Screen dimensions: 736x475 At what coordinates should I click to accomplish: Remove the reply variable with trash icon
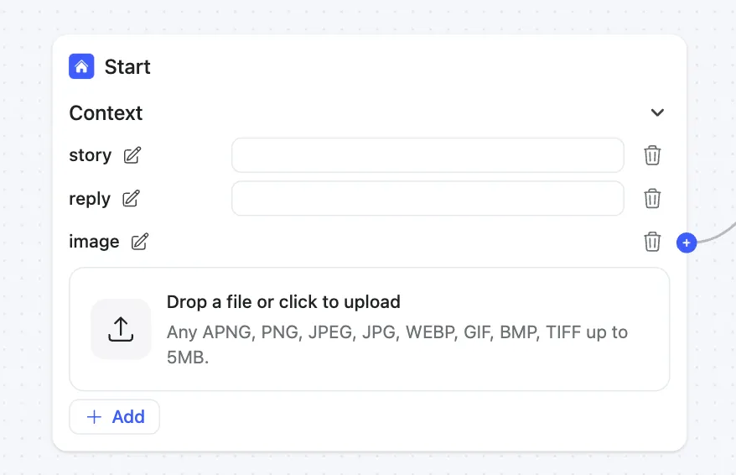point(652,199)
